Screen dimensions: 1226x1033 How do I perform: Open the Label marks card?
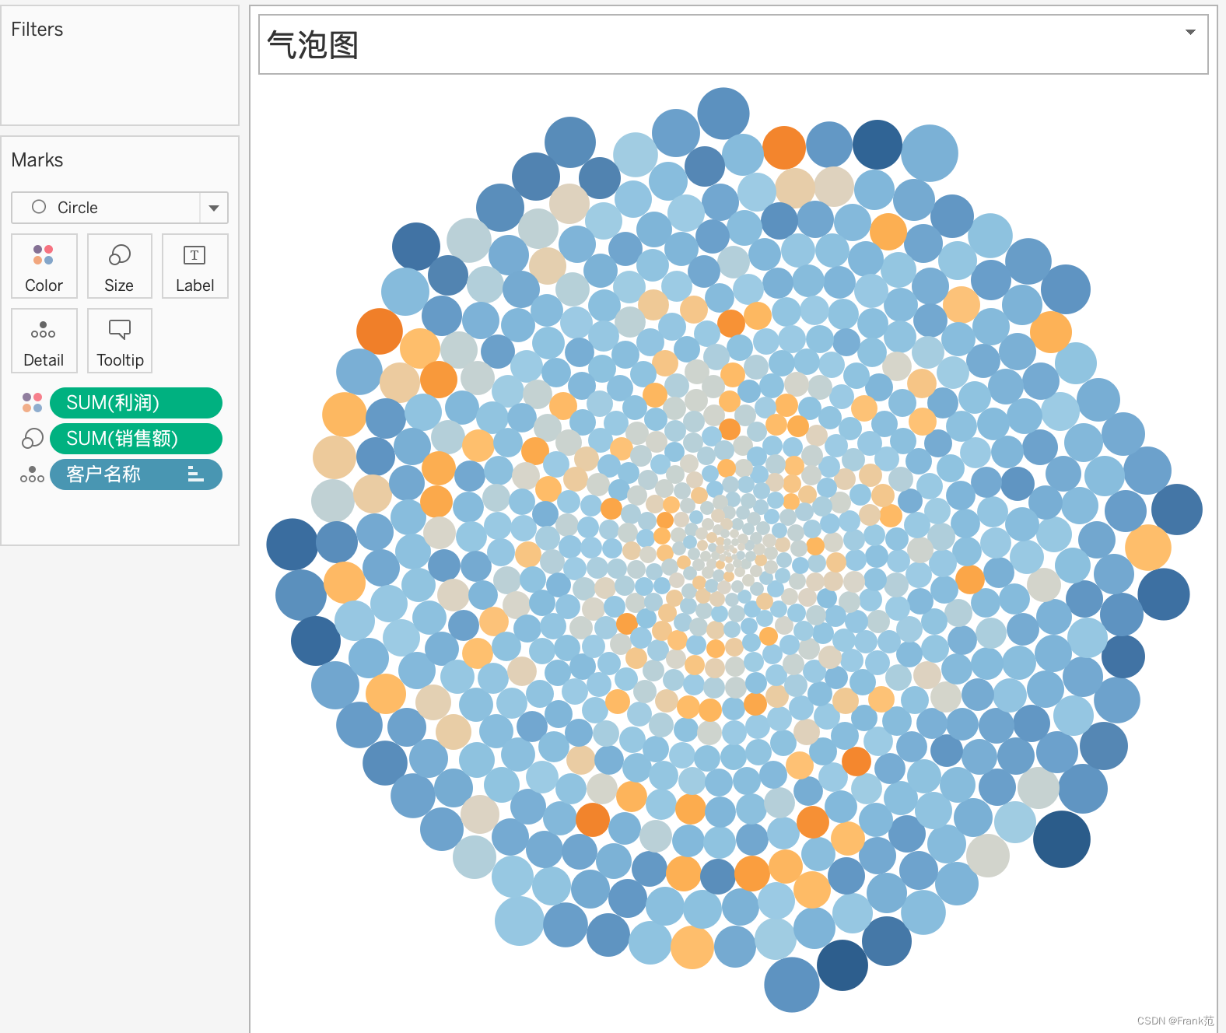click(x=194, y=266)
